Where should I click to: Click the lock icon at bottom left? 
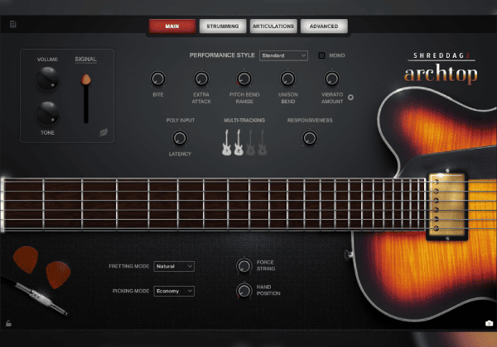point(8,323)
